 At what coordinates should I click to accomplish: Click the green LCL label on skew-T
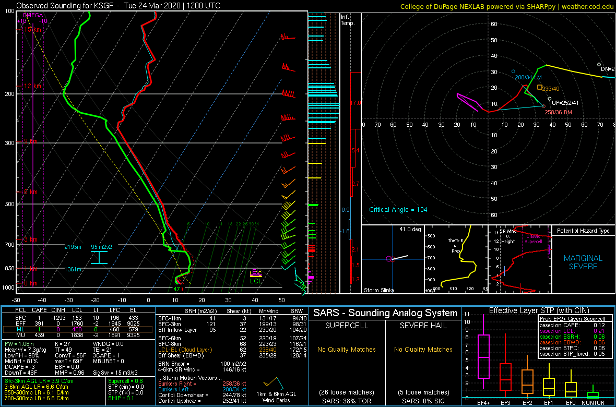pos(256,281)
